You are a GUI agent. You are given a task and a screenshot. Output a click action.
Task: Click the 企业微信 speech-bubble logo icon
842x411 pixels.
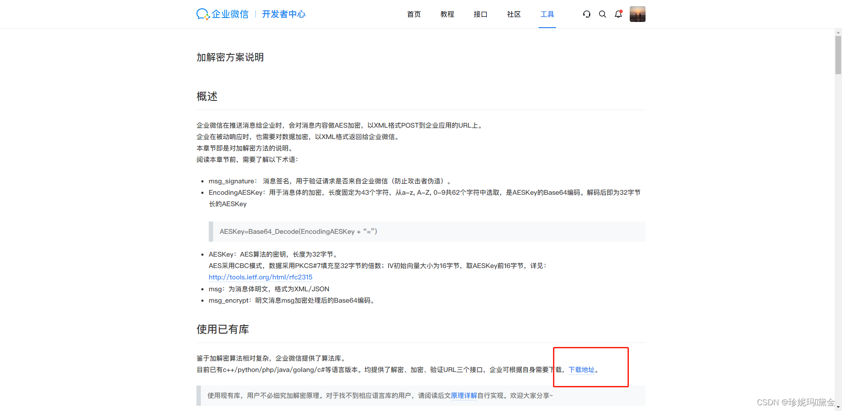pyautogui.click(x=202, y=14)
